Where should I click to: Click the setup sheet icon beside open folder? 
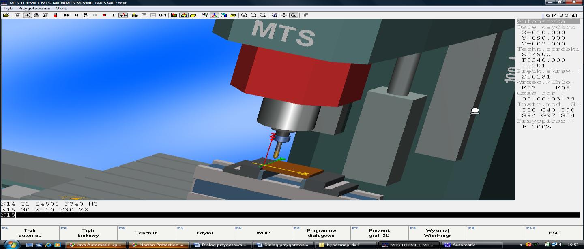coord(17,15)
